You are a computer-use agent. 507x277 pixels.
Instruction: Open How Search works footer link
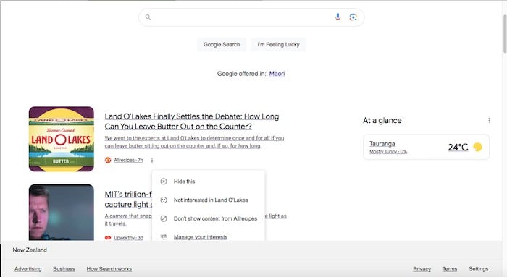[109, 269]
